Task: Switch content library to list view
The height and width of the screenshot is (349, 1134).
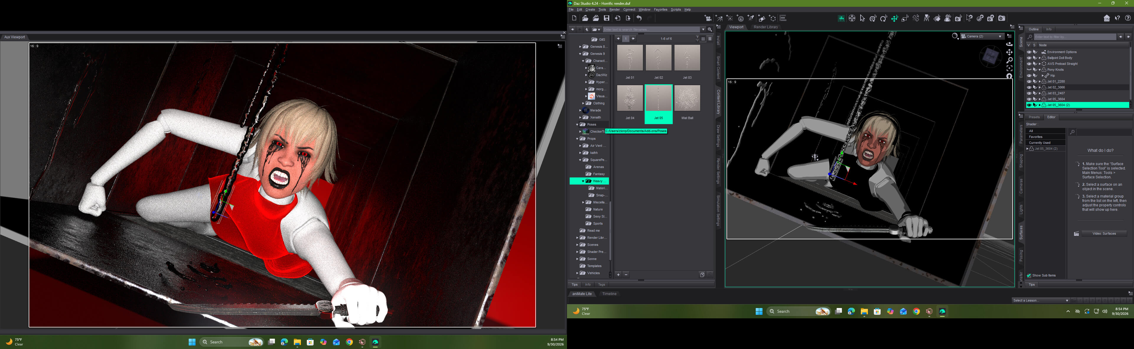Action: pos(710,39)
